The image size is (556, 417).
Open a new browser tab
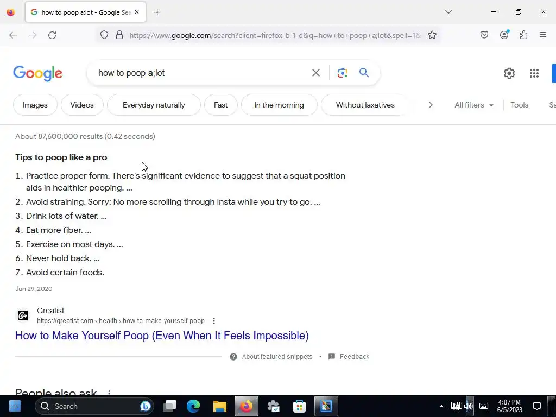tap(157, 12)
